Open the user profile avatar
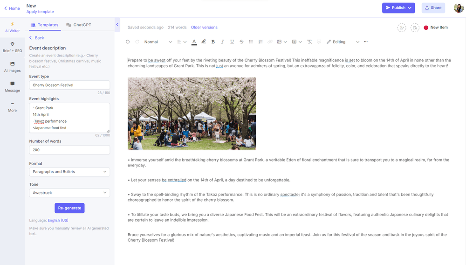Image resolution: width=466 pixels, height=265 pixels. [459, 8]
